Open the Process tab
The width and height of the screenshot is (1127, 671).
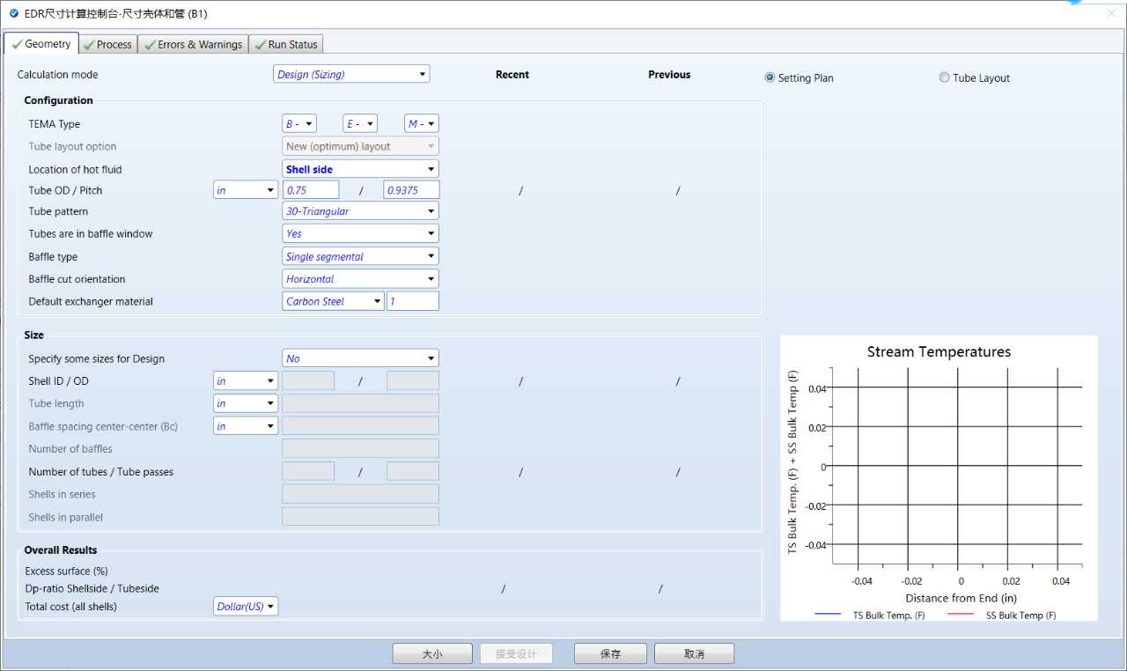coord(107,44)
